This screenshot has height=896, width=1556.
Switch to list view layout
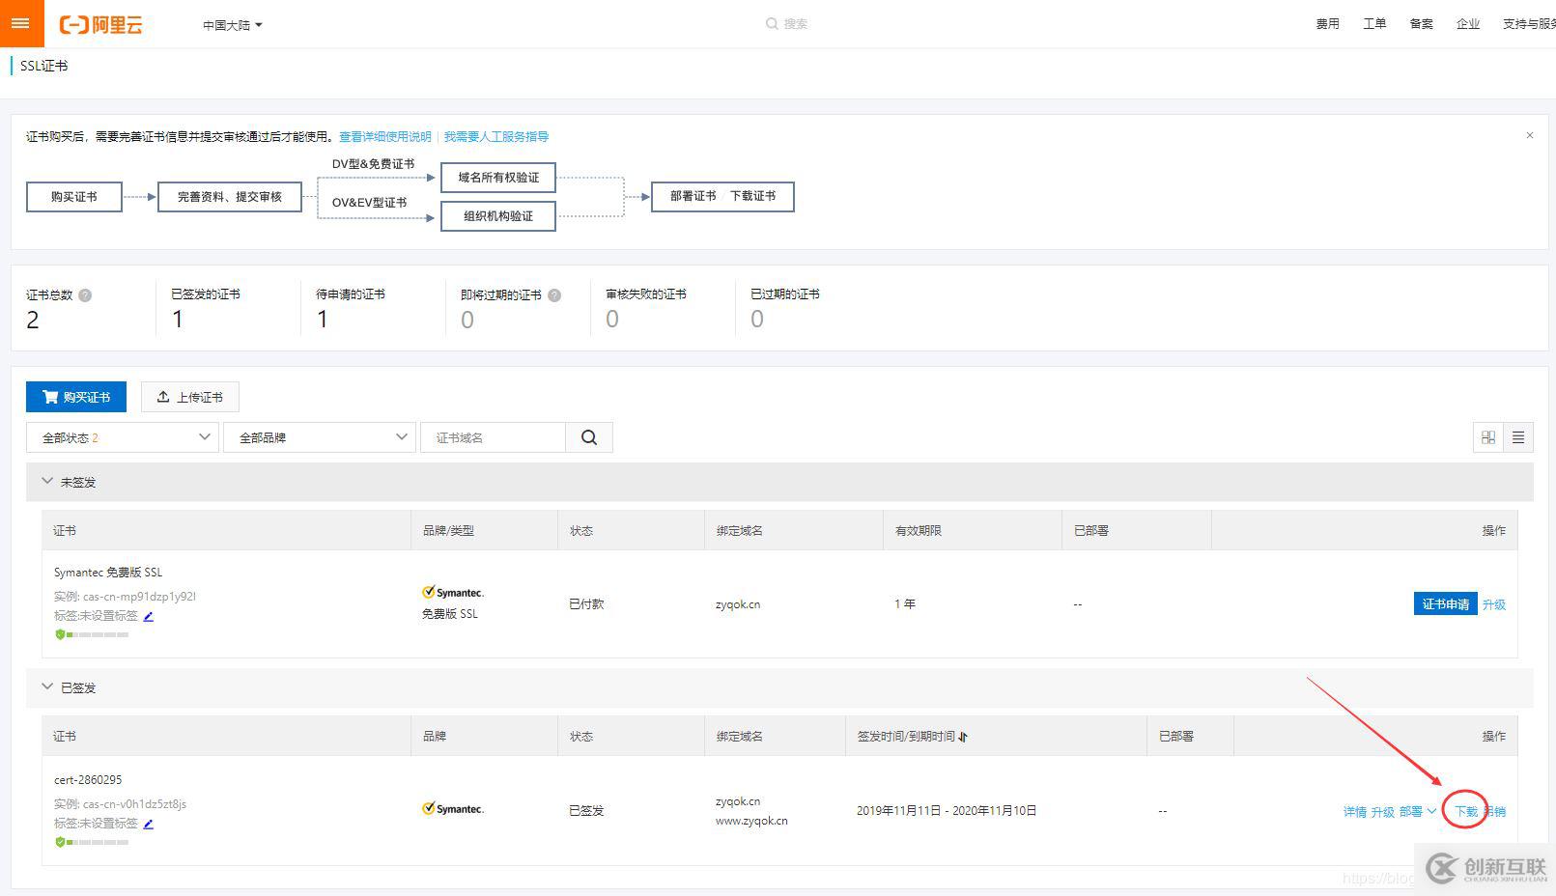[1517, 437]
